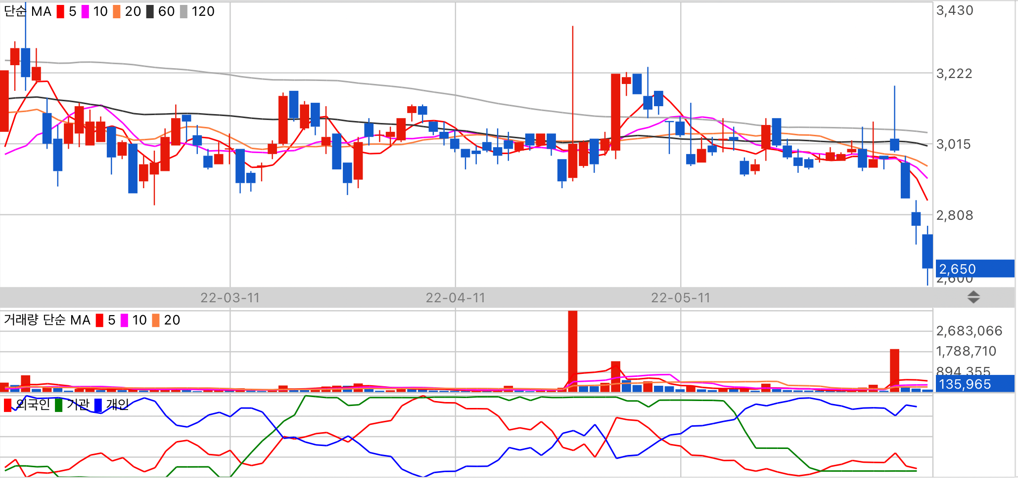1018x486 pixels.
Task: Click the panel resize up-down arrow handle
Action: tap(973, 297)
